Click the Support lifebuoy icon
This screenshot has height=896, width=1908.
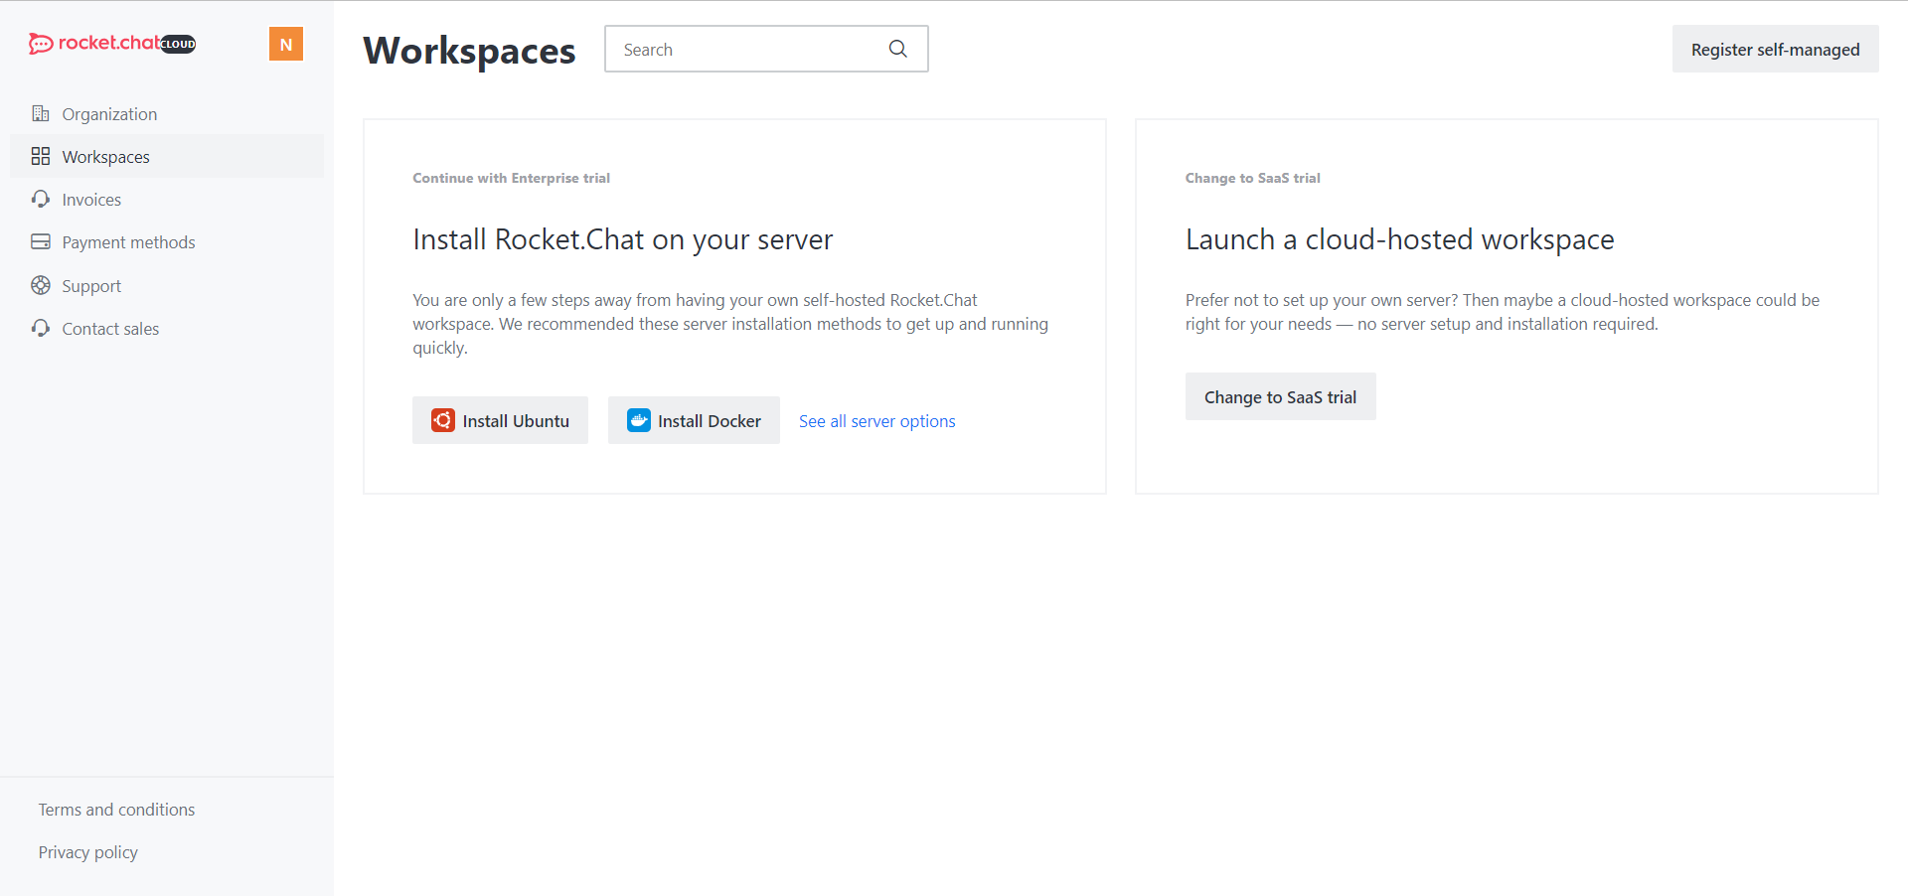(41, 285)
